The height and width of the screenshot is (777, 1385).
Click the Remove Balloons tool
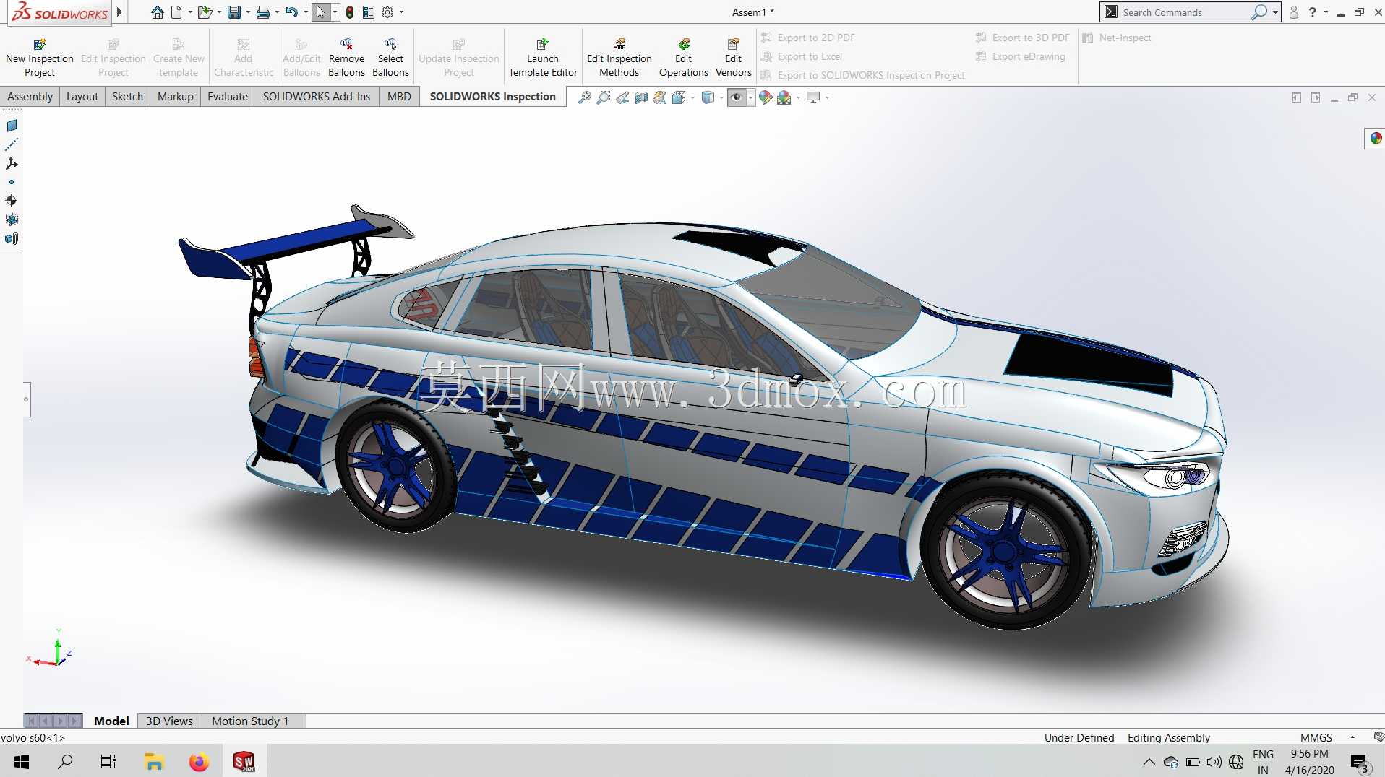[x=346, y=58]
